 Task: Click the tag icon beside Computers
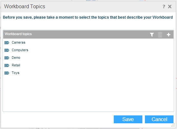pos(7,50)
